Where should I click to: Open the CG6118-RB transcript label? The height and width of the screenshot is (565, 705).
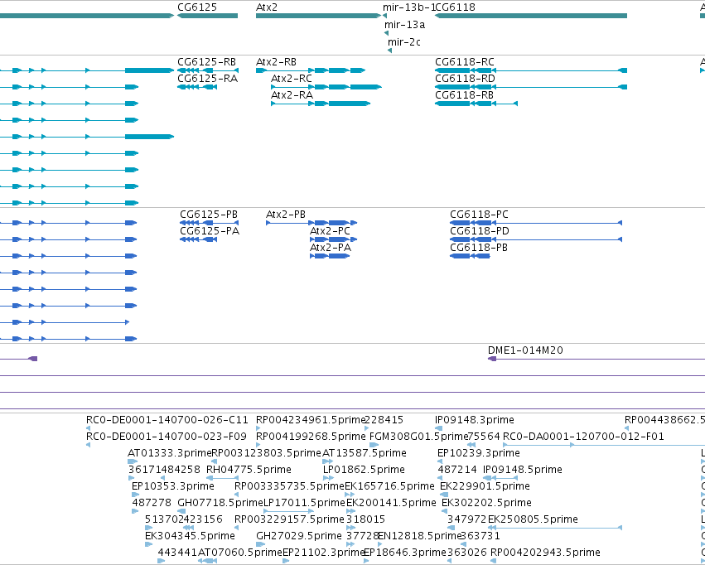(x=464, y=95)
